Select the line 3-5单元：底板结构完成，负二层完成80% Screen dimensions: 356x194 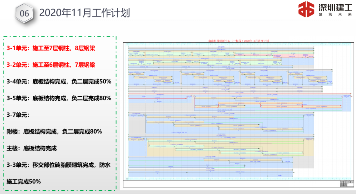[x=59, y=98]
